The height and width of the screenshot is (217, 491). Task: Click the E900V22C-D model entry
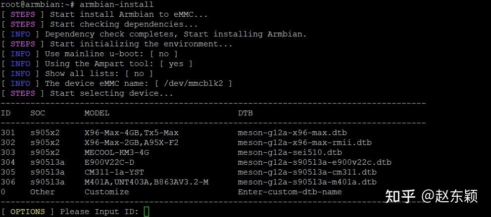(x=109, y=162)
